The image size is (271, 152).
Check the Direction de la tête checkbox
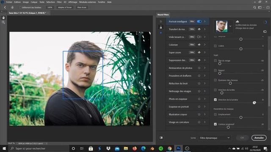pyautogui.click(x=215, y=90)
